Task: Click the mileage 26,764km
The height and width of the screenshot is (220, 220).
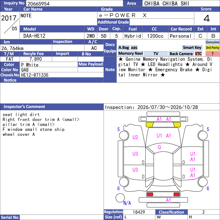Action: [12, 48]
